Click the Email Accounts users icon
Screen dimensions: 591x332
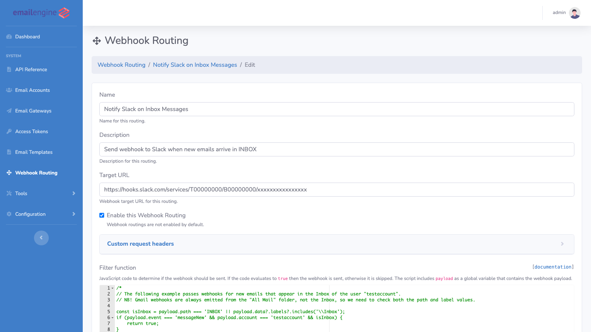click(x=8, y=90)
